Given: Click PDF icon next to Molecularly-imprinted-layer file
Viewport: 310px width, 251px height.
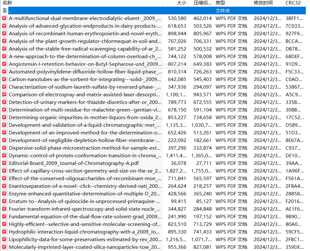Looking at the screenshot, I should (4, 247).
